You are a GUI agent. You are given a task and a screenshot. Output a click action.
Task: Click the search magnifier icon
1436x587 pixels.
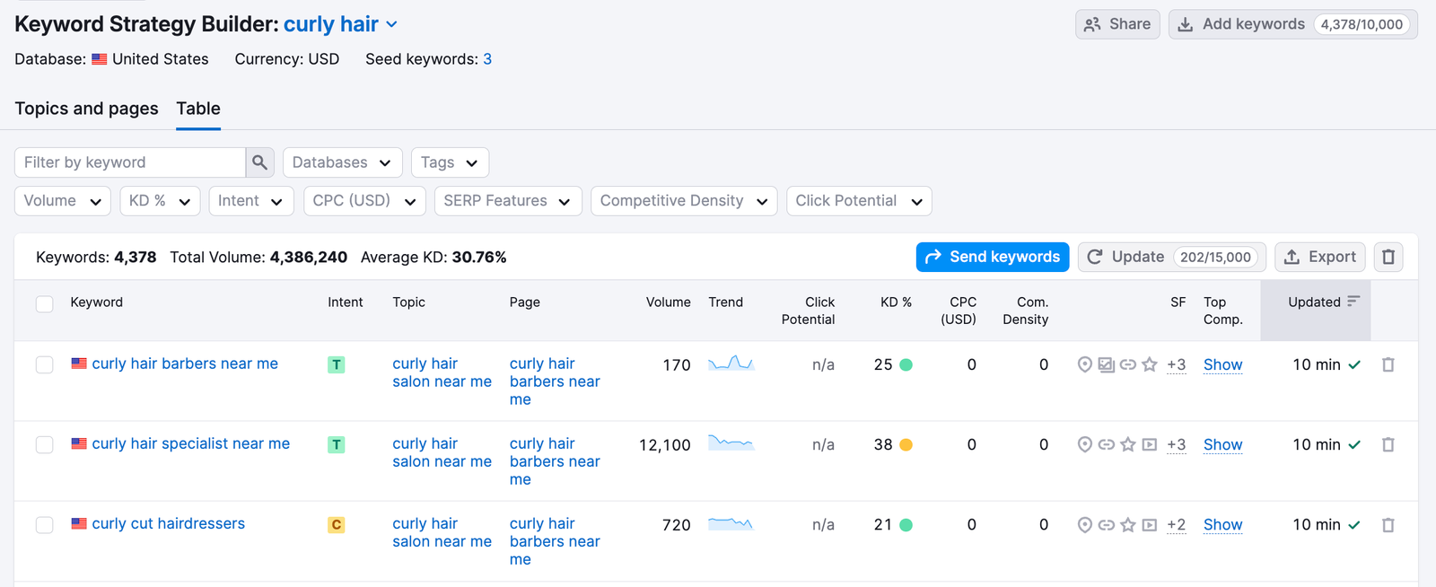pos(259,162)
